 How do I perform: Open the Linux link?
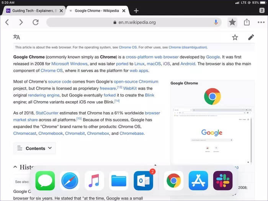pos(139,64)
